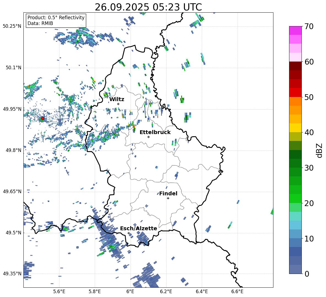
Task: Click the red radar site marker
Action: (42, 118)
